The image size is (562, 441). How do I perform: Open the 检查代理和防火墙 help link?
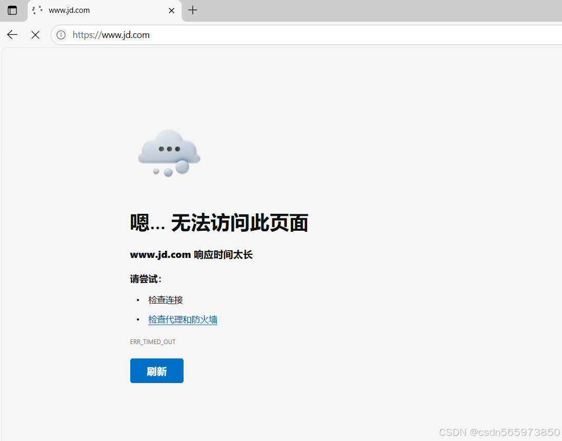(183, 319)
